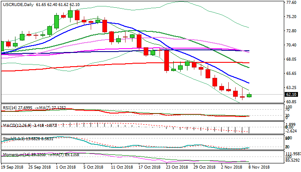The width and height of the screenshot is (301, 172).
Task: Click the RSI(14) indicator label
Action: point(10,106)
